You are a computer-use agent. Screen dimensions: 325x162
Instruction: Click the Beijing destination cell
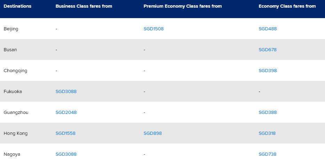(x=11, y=29)
